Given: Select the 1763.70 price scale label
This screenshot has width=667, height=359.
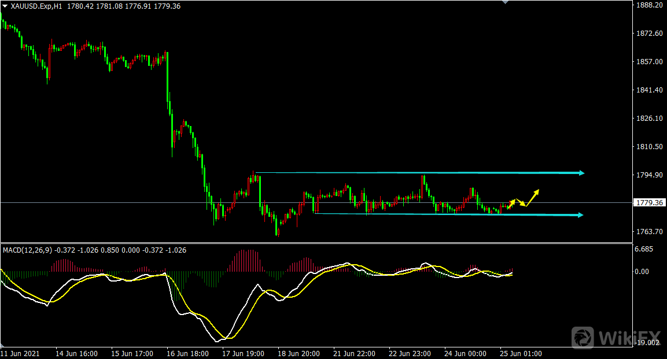Looking at the screenshot, I should click(x=648, y=232).
